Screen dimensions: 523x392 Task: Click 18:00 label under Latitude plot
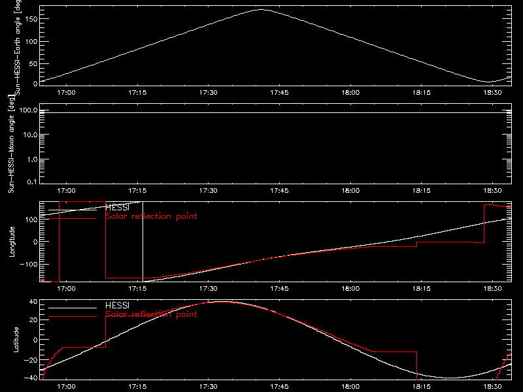350,387
